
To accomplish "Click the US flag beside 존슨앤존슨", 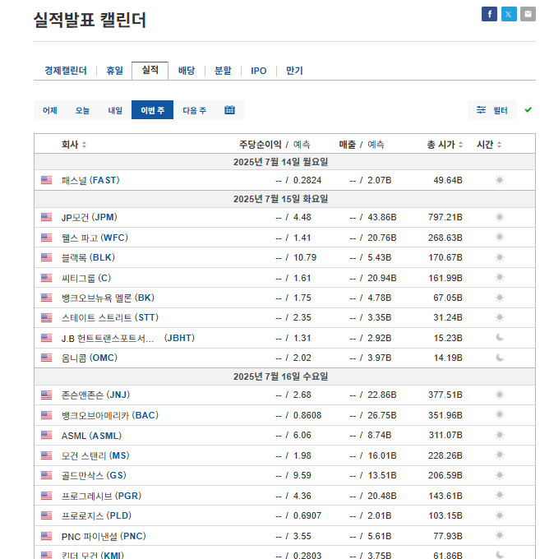I will 46,395.
